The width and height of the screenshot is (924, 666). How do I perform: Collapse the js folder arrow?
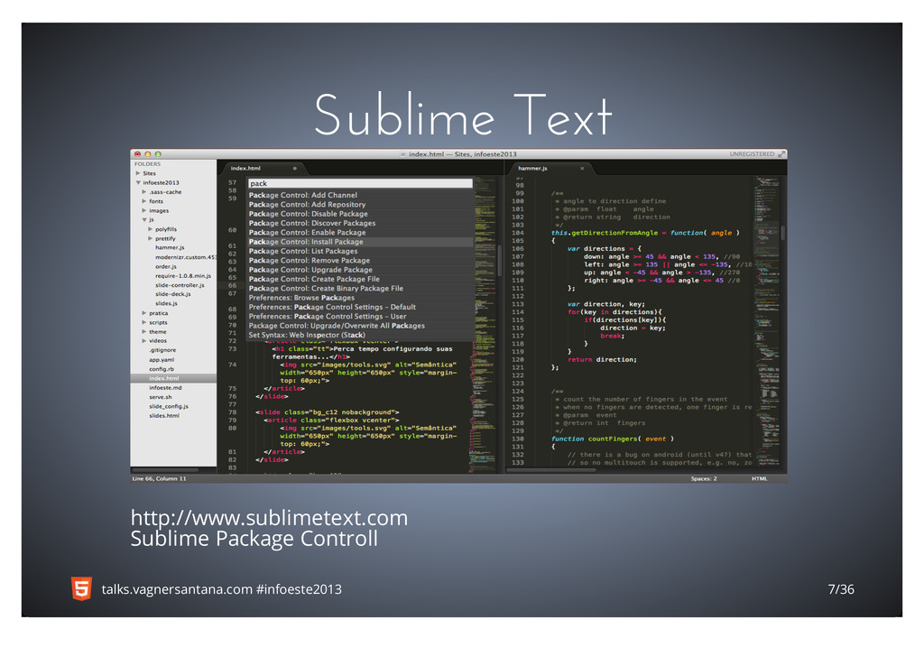143,220
